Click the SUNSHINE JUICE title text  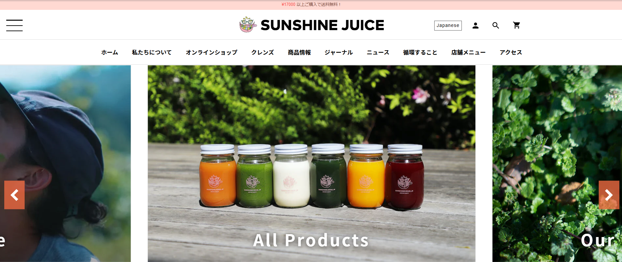322,25
